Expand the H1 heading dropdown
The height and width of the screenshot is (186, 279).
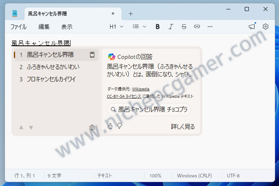116,27
